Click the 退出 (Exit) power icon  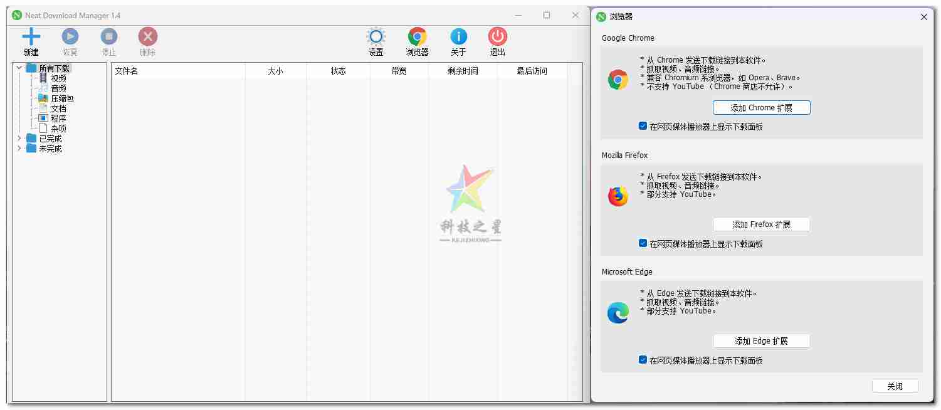pos(497,36)
